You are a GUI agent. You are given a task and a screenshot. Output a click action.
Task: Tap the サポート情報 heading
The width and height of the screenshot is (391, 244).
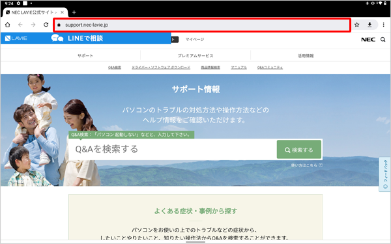point(195,89)
